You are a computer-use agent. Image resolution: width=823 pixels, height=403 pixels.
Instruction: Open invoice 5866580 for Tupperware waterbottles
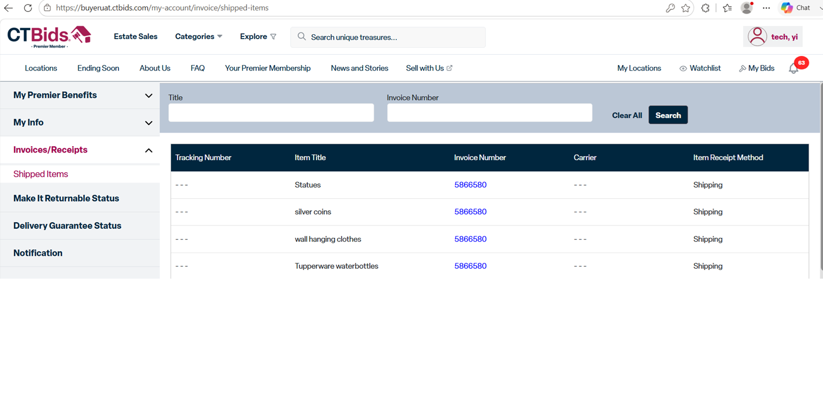coord(470,266)
